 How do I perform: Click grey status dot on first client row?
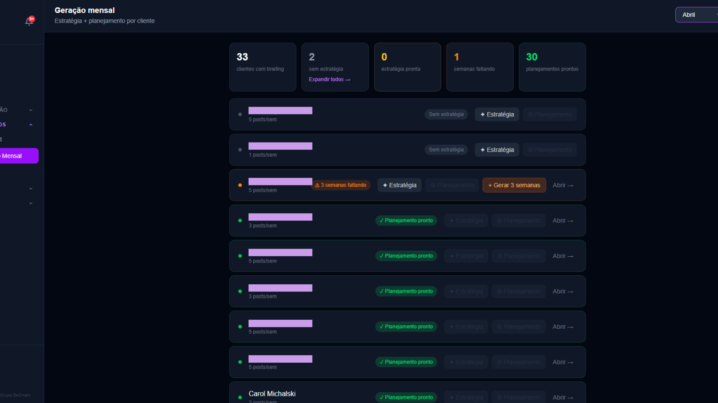click(240, 115)
